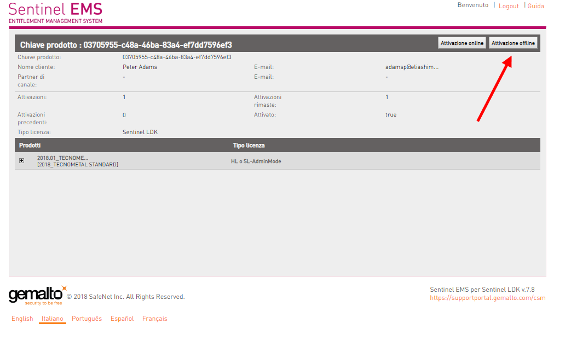
Task: Click the Prodotti column header
Action: coord(30,145)
